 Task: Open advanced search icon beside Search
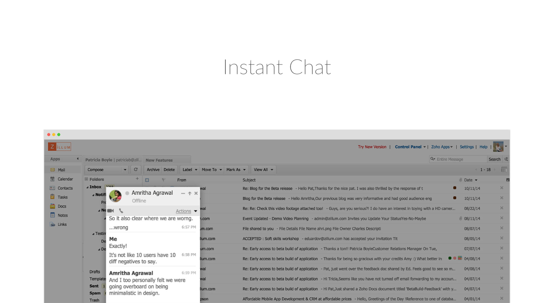[x=506, y=159]
